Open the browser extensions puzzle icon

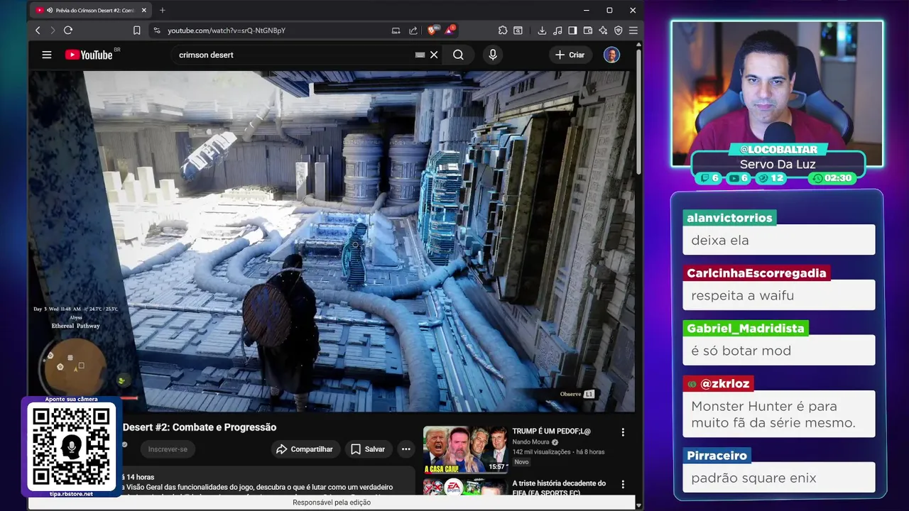(503, 31)
